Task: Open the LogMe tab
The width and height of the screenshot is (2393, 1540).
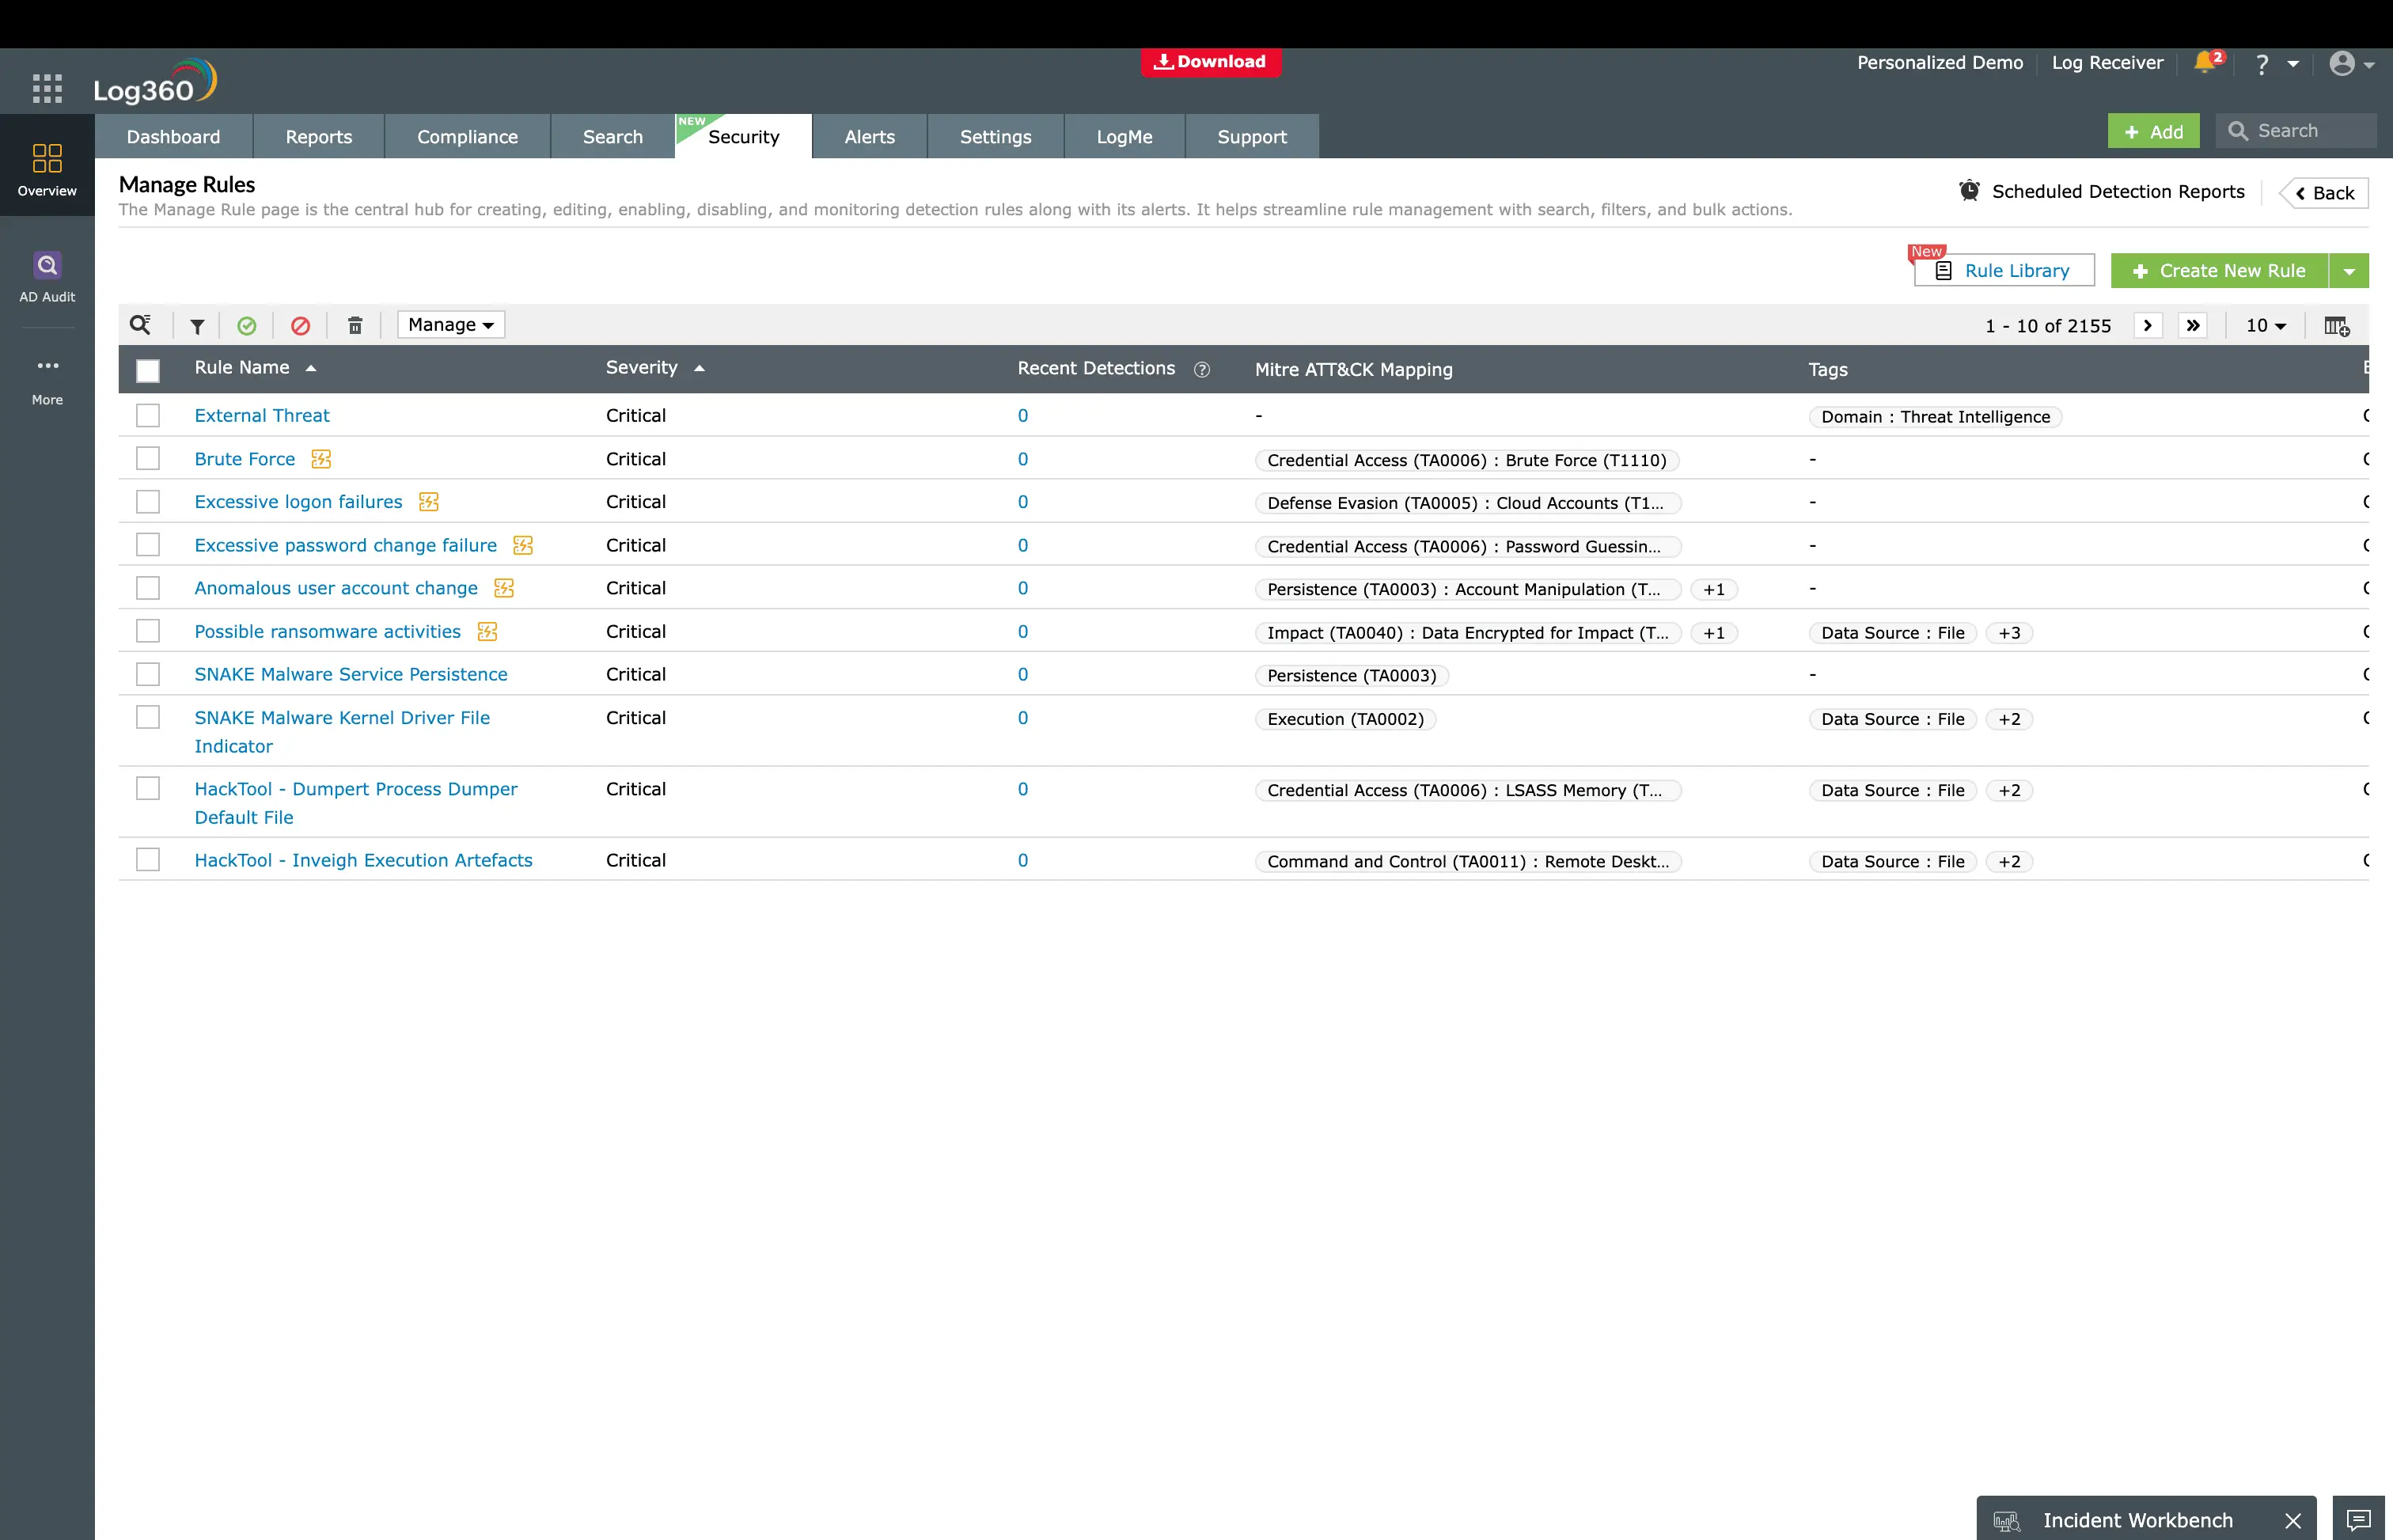Action: (x=1125, y=137)
